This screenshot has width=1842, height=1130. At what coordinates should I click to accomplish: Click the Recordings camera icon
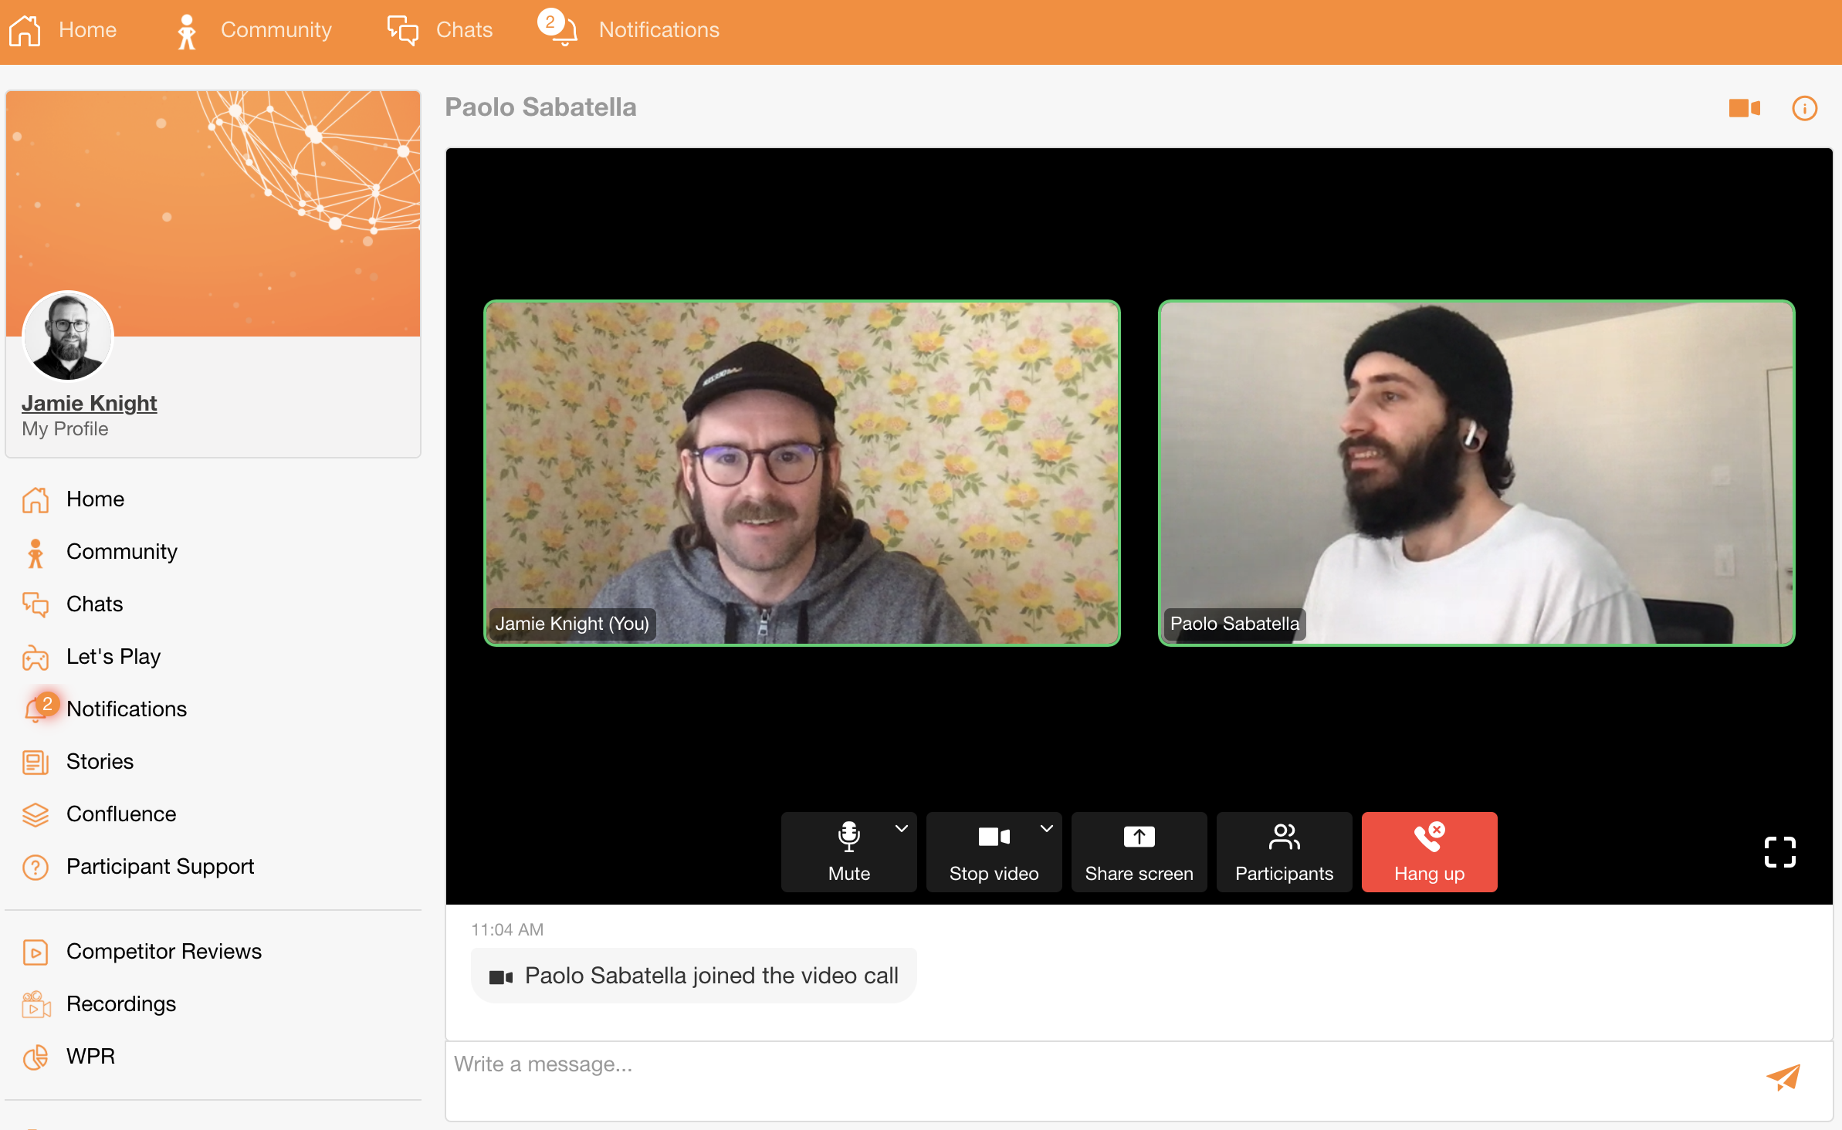coord(36,1004)
